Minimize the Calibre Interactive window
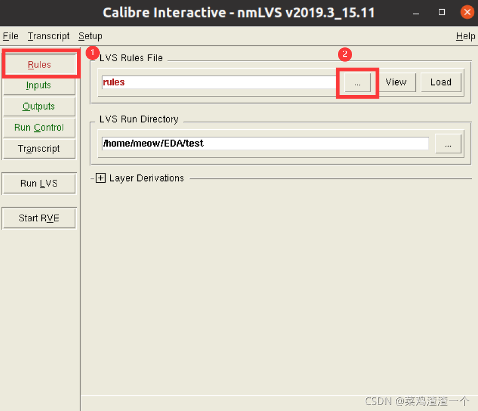478x411 pixels. click(414, 12)
